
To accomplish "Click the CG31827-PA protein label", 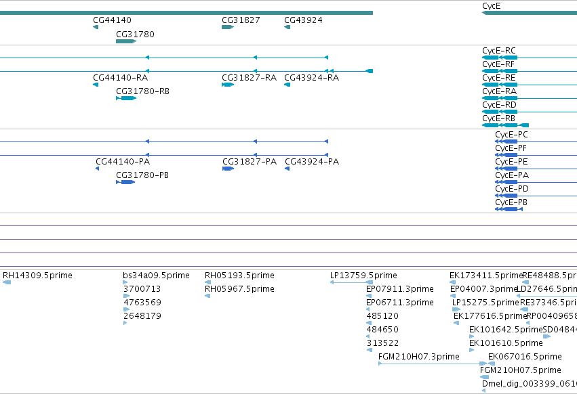I will [250, 162].
